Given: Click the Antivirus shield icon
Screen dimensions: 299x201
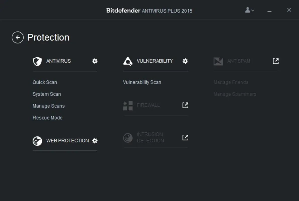Looking at the screenshot, I should (x=37, y=61).
